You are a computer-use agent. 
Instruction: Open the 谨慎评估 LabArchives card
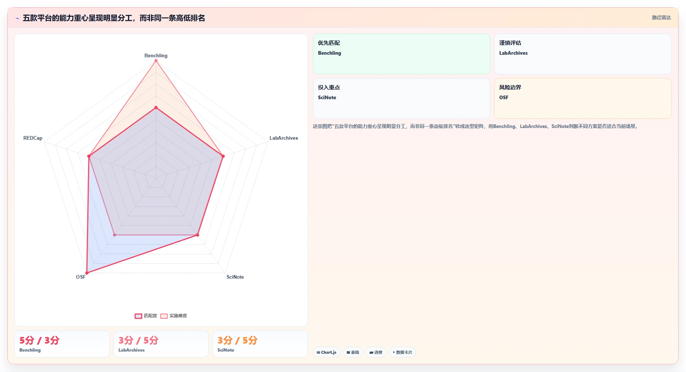click(x=583, y=54)
